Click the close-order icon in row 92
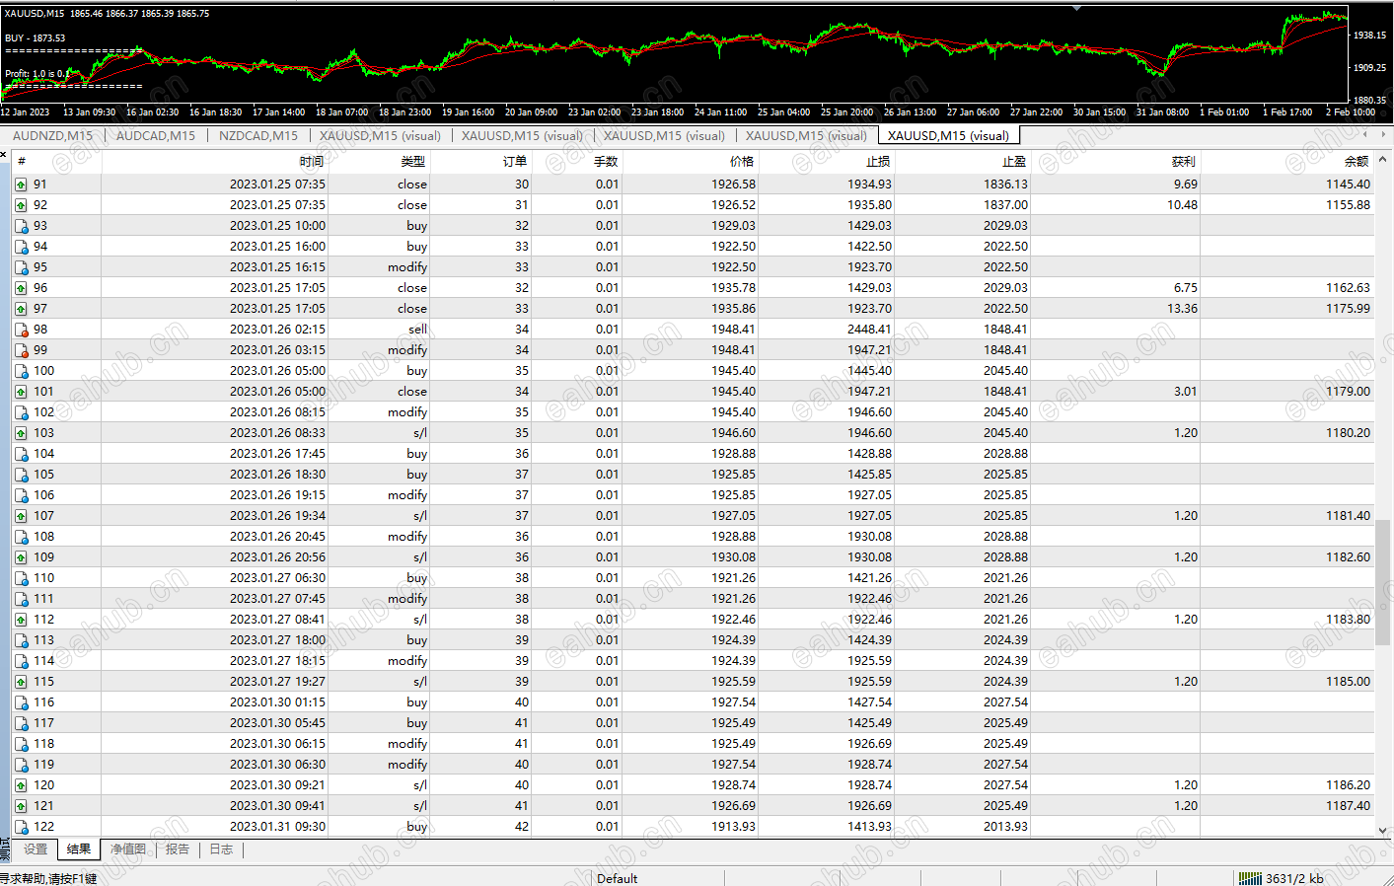1394x886 pixels. click(21, 205)
